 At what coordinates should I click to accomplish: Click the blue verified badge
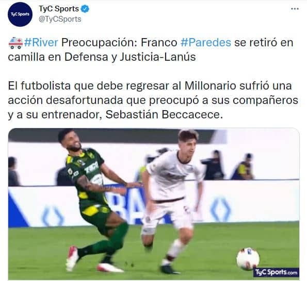tap(85, 9)
